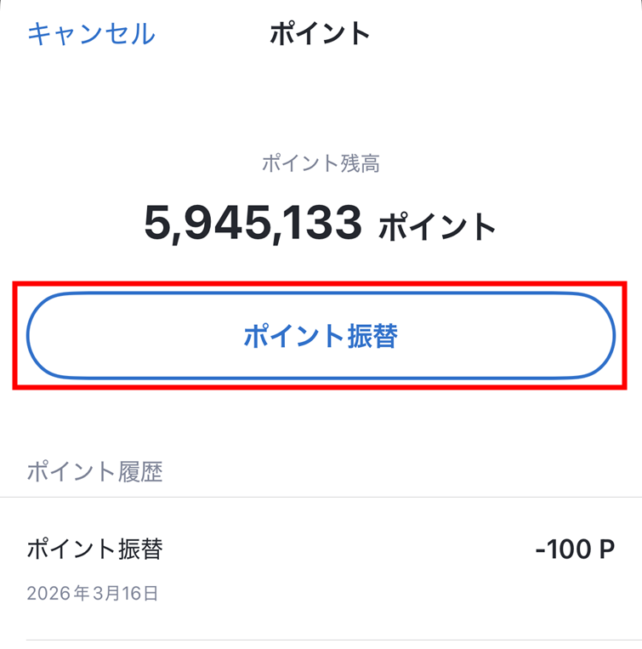Select the large point balance figure

pyautogui.click(x=253, y=224)
